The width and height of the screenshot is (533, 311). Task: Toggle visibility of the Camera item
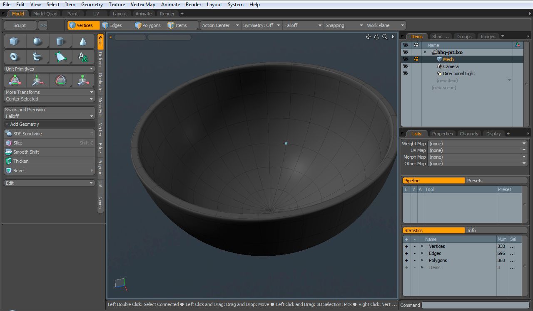point(405,66)
